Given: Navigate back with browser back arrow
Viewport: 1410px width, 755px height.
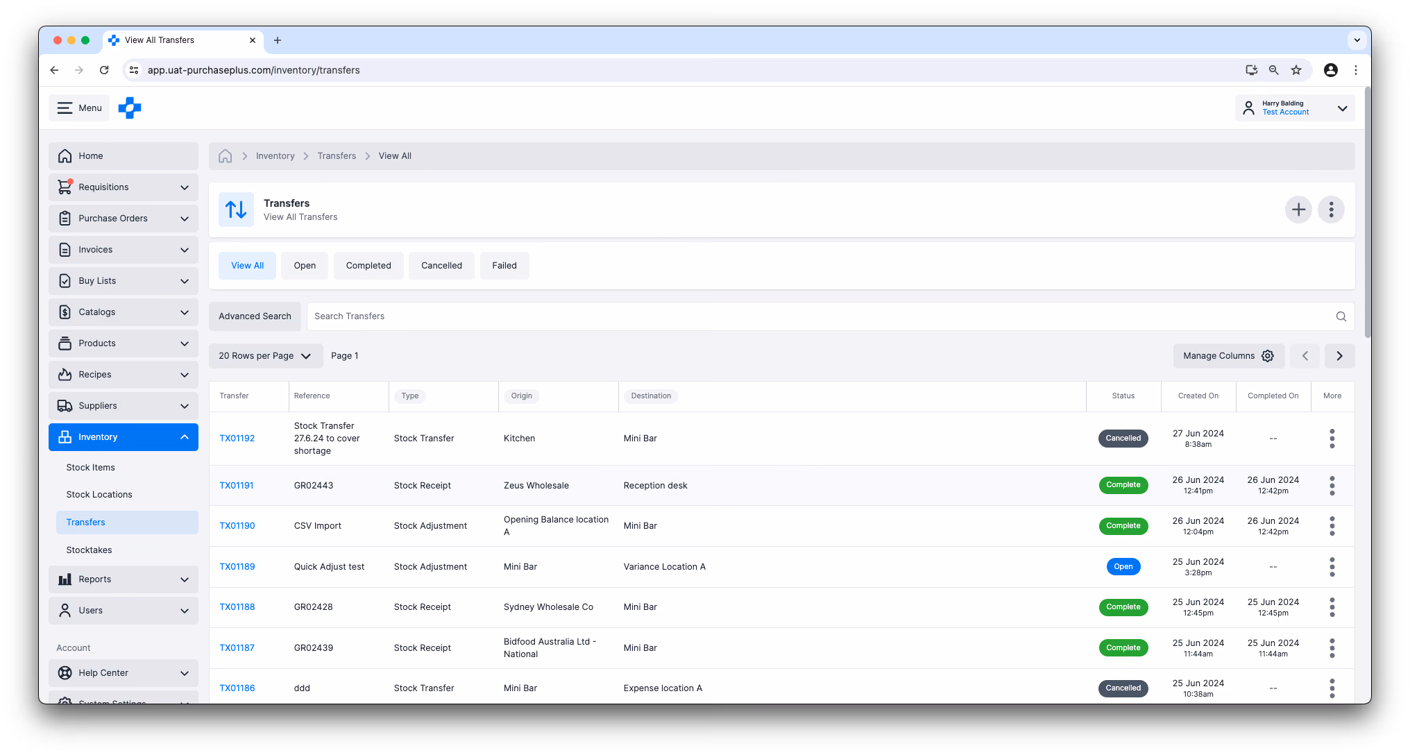Looking at the screenshot, I should (x=54, y=70).
